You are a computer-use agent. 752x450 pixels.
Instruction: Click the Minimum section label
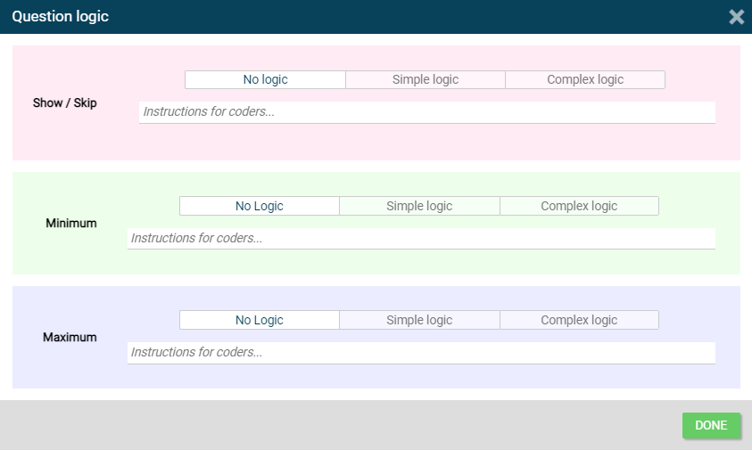click(71, 224)
